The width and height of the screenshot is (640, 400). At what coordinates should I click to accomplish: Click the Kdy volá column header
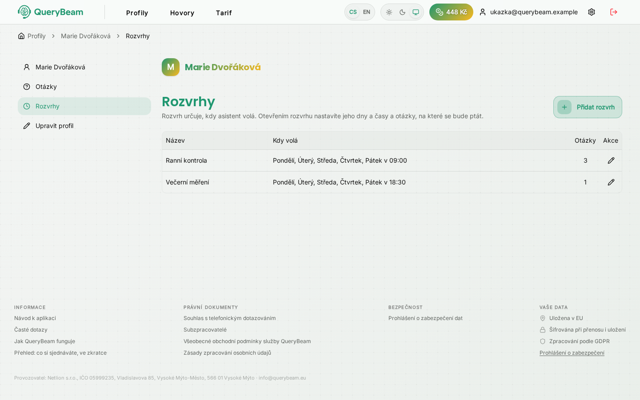[285, 140]
